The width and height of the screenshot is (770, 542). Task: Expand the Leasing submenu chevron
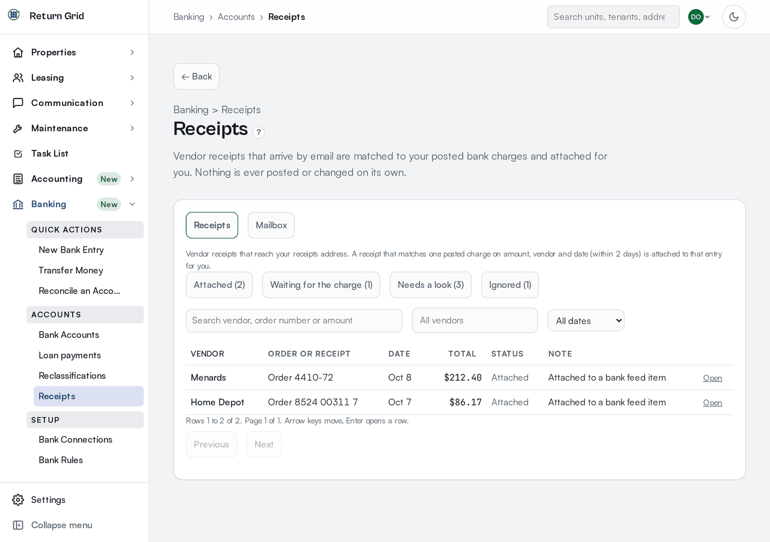pyautogui.click(x=132, y=78)
